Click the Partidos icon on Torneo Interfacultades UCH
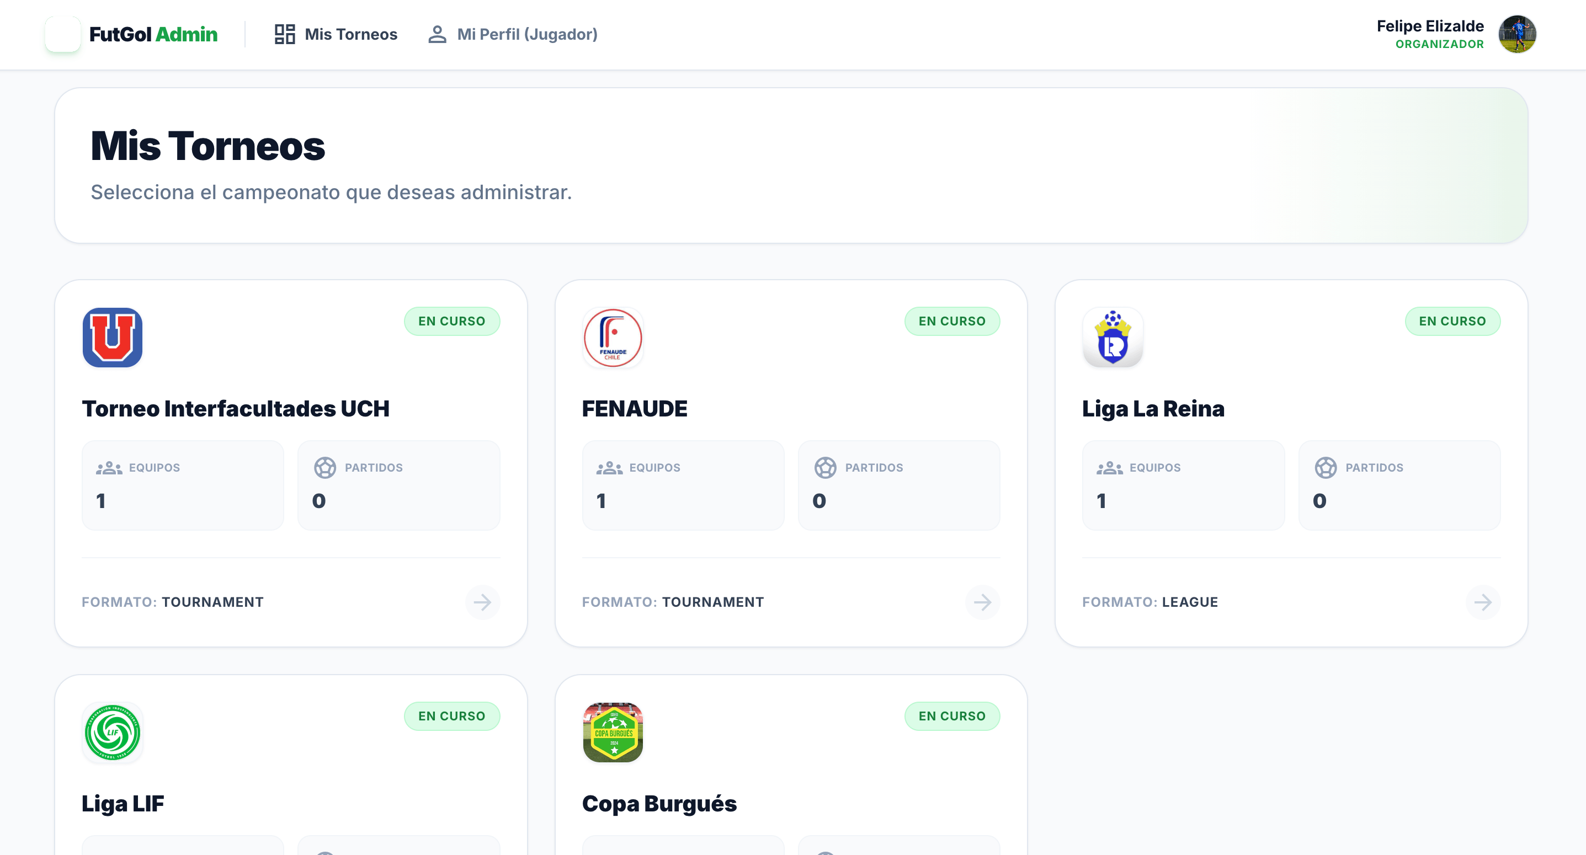1586x855 pixels. pos(326,467)
